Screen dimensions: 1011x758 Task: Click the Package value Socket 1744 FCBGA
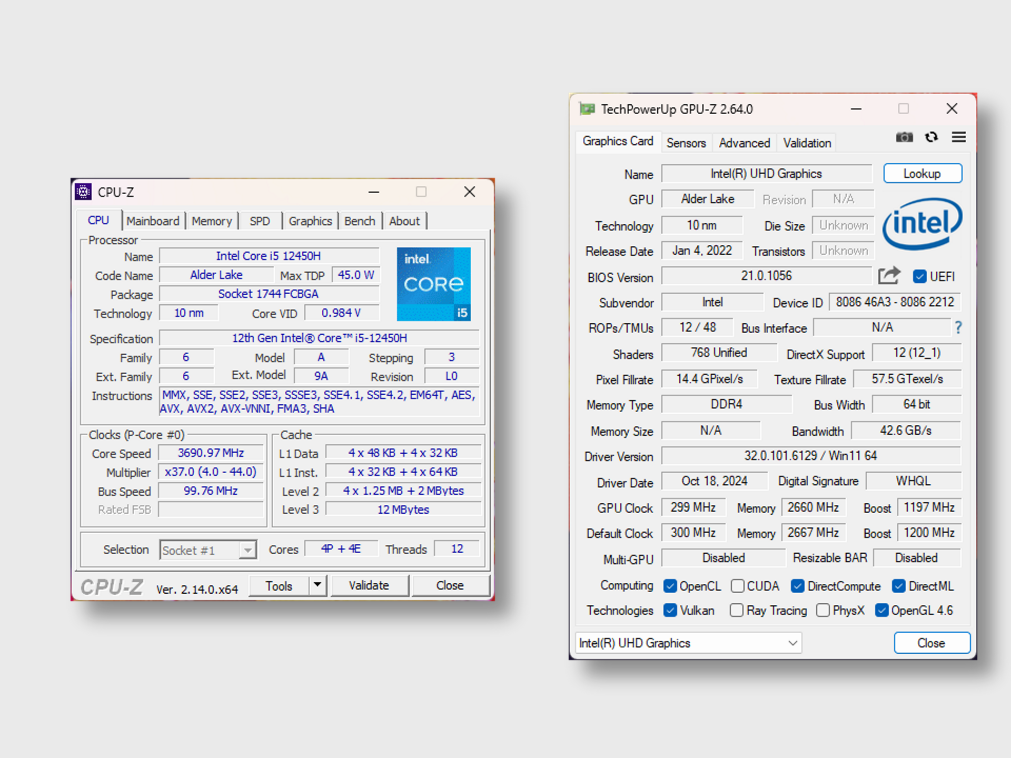(269, 294)
